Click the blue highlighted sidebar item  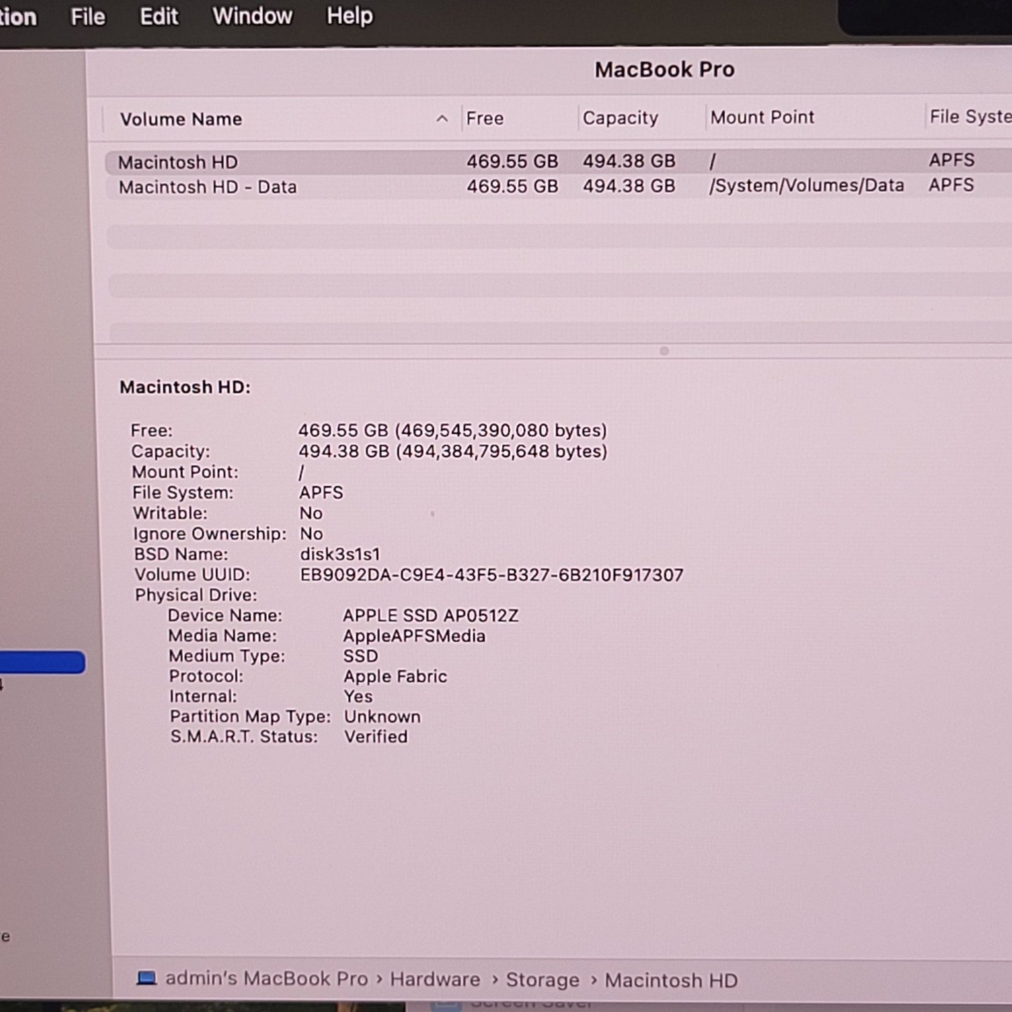pos(42,663)
